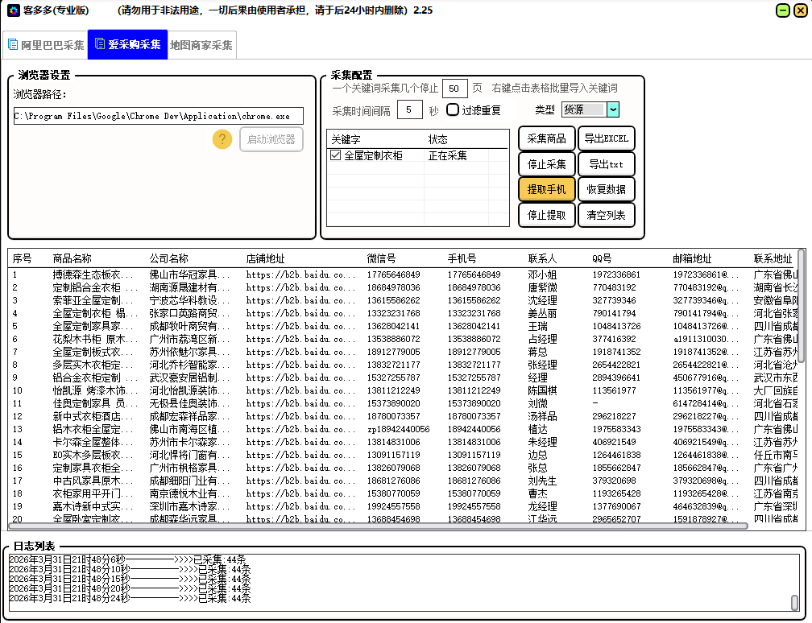Image resolution: width=812 pixels, height=623 pixels.
Task: Click the page count field showing 50
Action: click(454, 89)
